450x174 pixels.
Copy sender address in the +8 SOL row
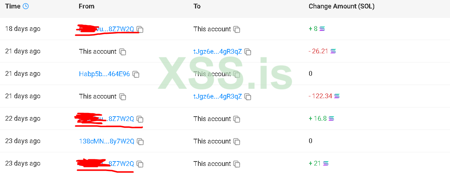tap(140, 29)
